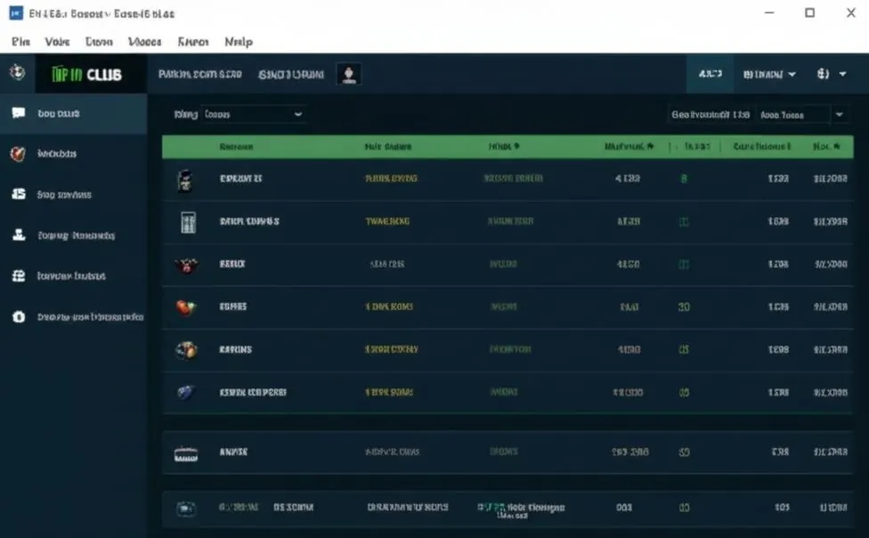Open the first item in the menu bar
The height and width of the screenshot is (538, 869).
pyautogui.click(x=20, y=42)
